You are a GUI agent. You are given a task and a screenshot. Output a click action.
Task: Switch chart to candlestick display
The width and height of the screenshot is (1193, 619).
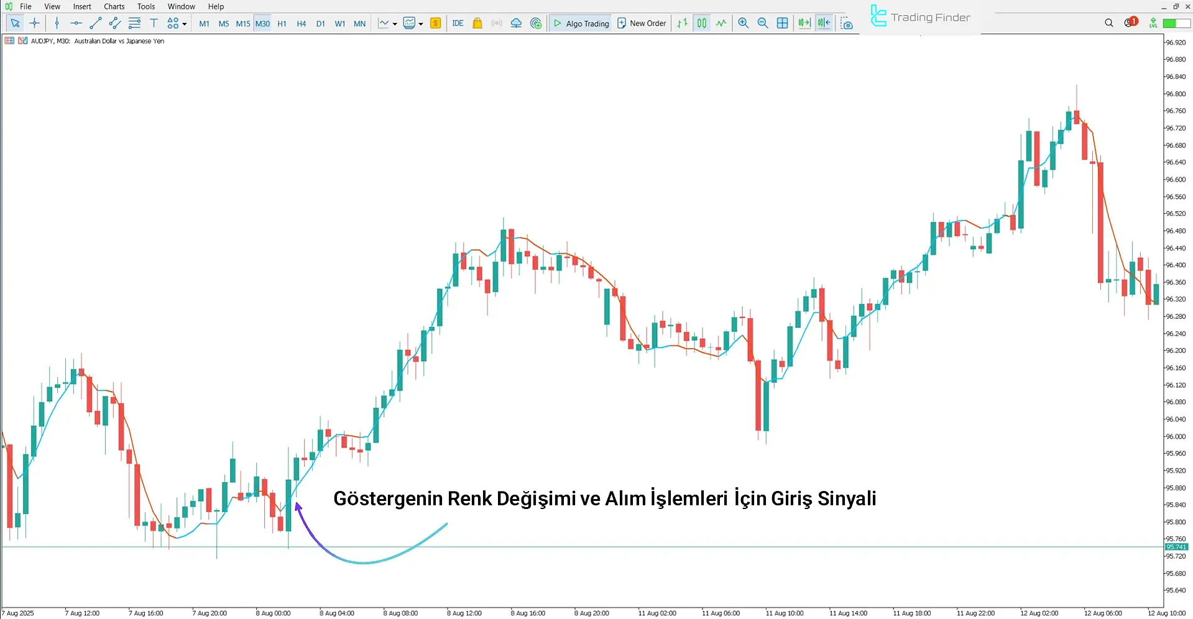pyautogui.click(x=701, y=24)
